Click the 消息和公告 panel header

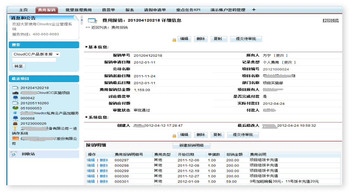[x=23, y=18]
